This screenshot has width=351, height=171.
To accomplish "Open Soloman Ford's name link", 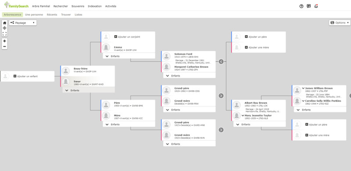I will point(183,54).
